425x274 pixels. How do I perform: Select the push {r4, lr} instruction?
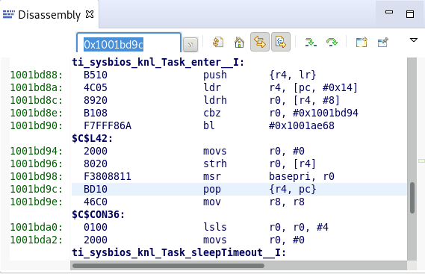(239, 75)
